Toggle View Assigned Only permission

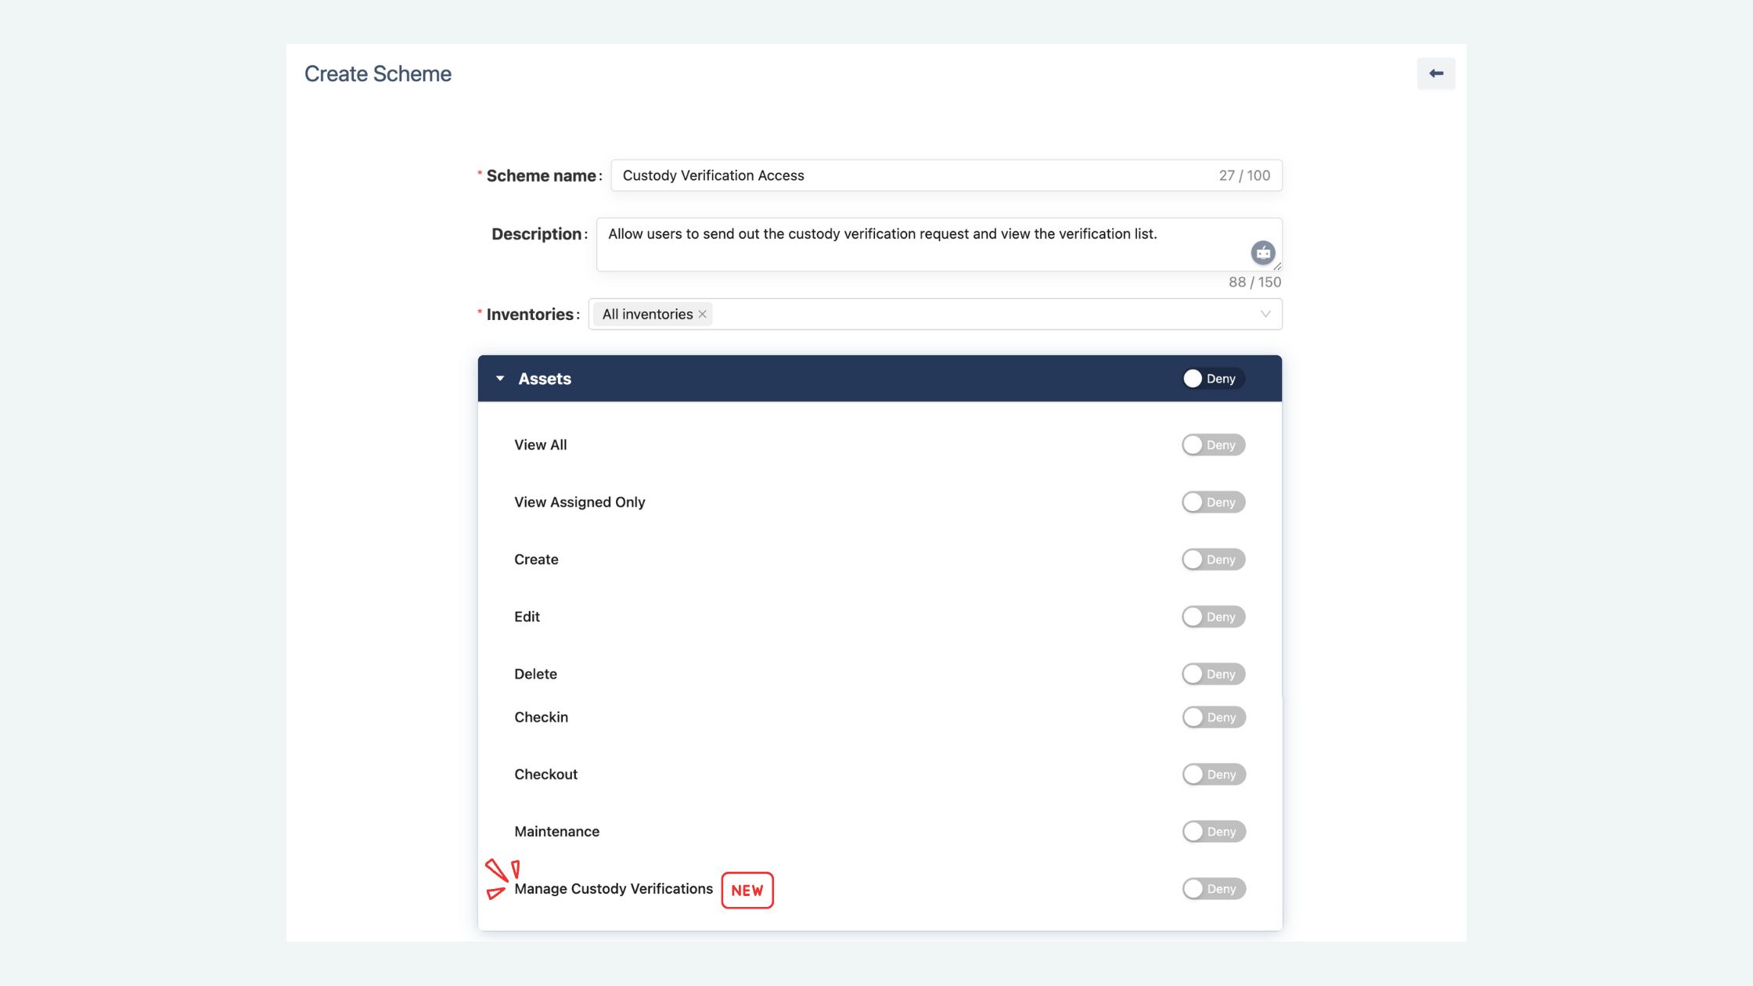click(1212, 502)
